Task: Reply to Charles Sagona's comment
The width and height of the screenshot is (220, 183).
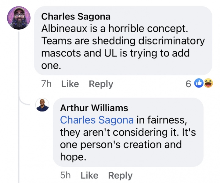Action: (101, 84)
